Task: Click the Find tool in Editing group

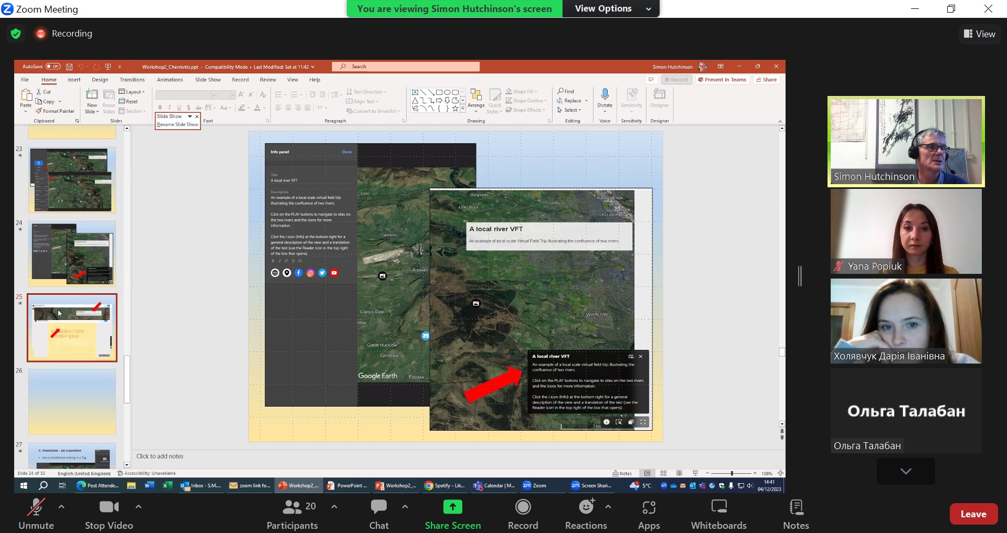Action: pos(566,91)
